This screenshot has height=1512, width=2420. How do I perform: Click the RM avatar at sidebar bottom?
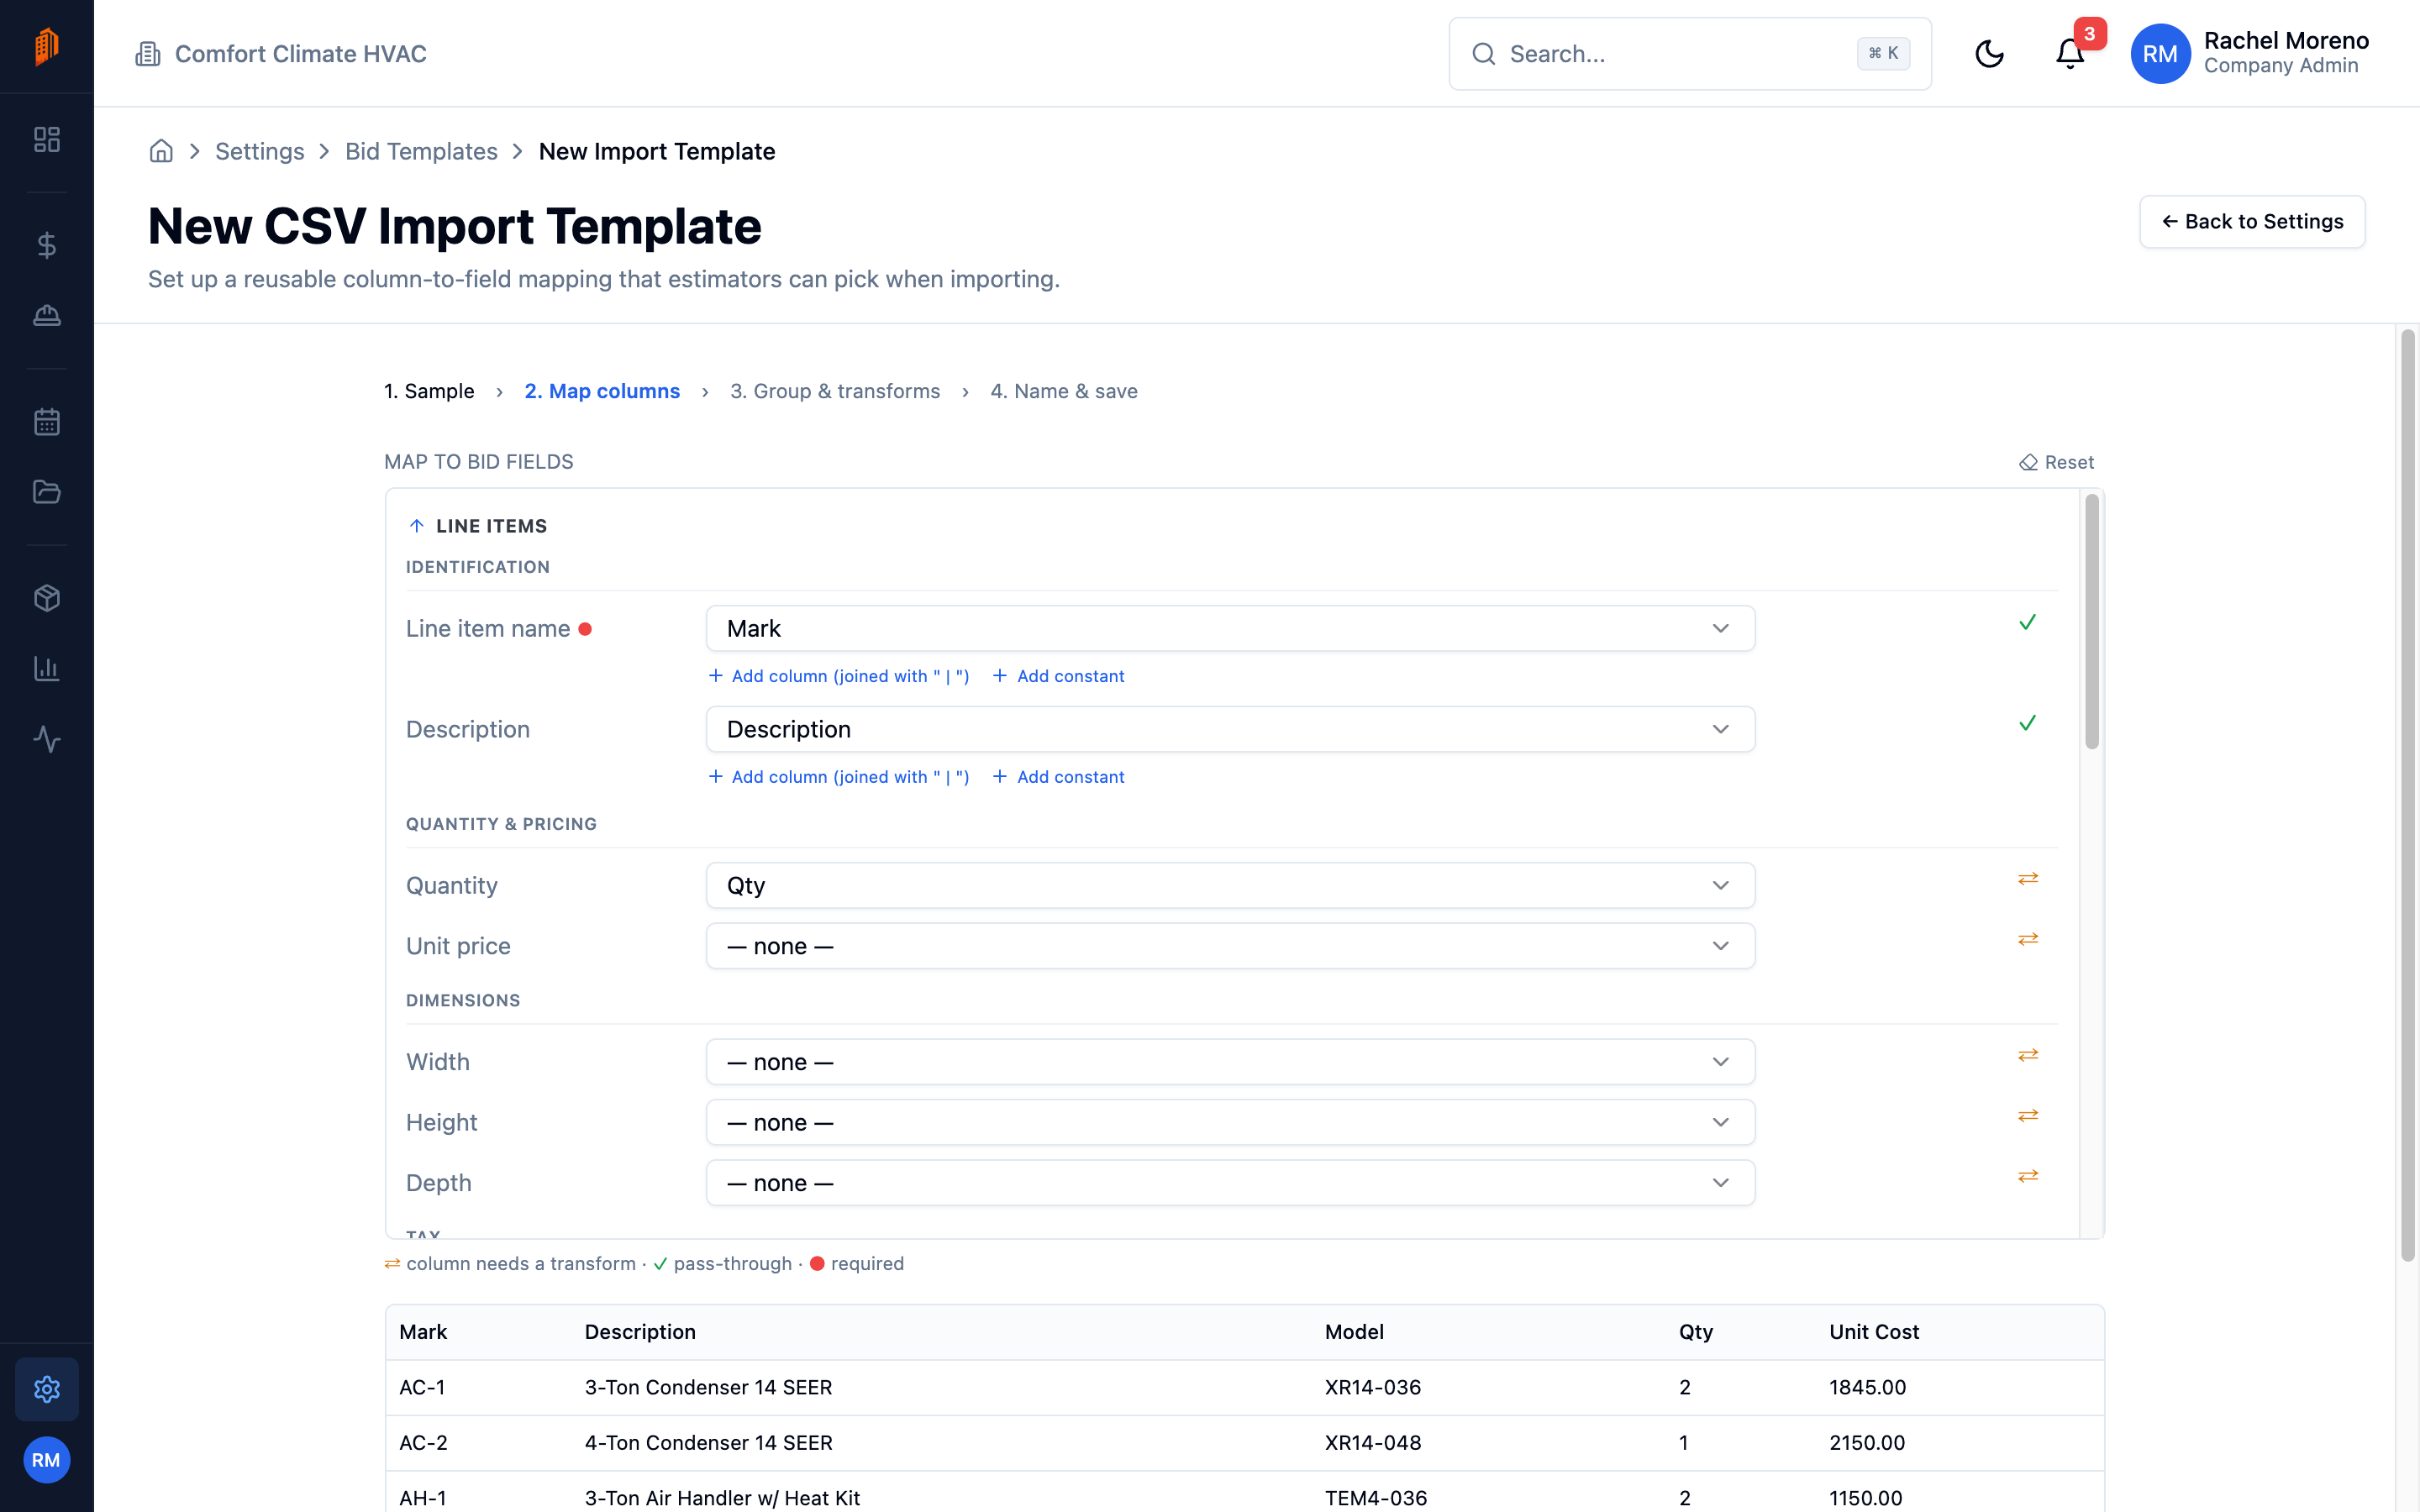[46, 1460]
